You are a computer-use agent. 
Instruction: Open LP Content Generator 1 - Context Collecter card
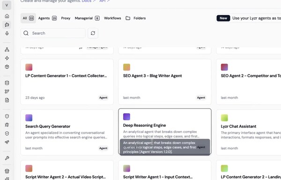(x=66, y=76)
